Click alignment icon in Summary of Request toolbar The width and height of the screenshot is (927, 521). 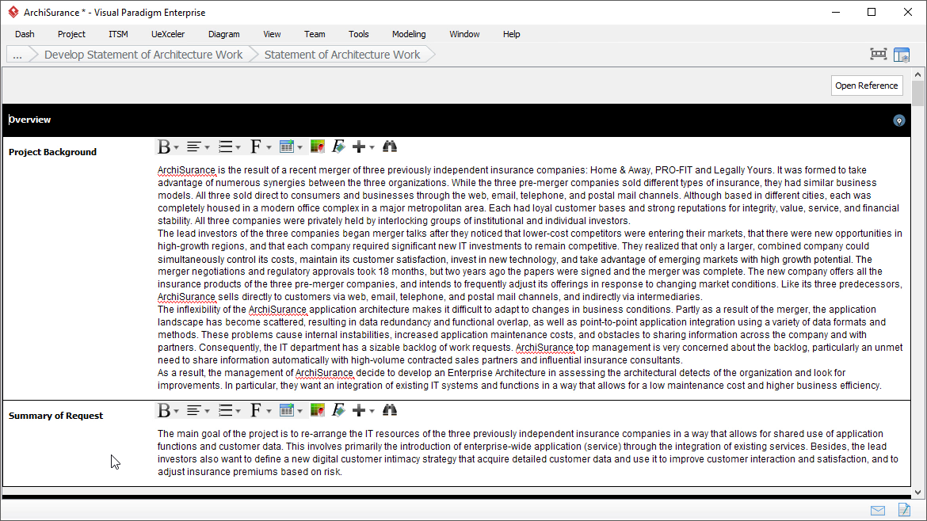point(193,410)
